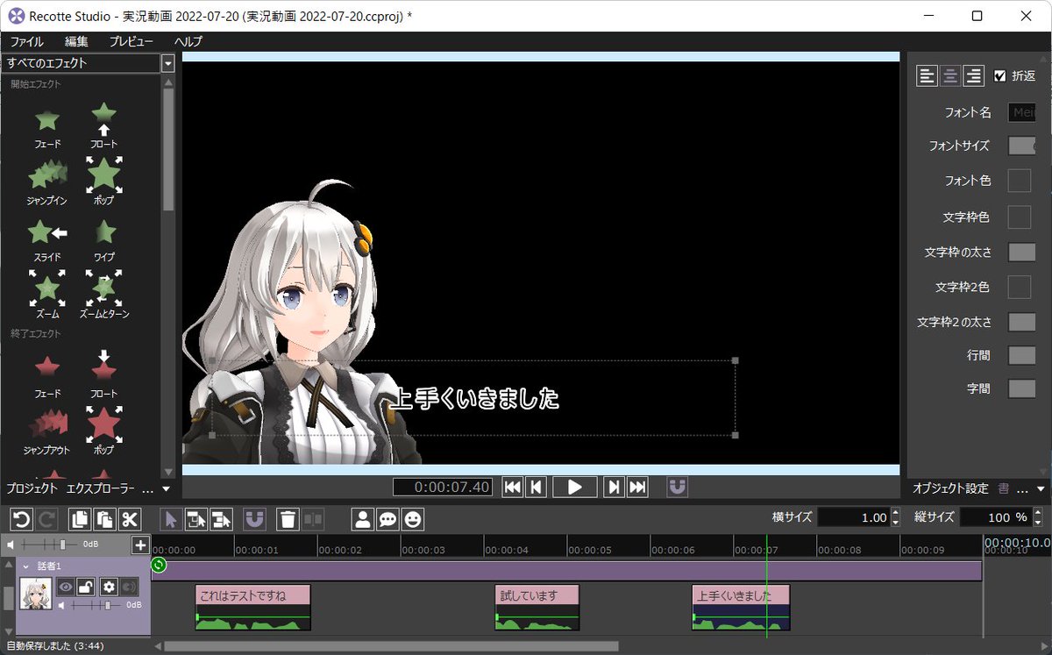Open the ヘルプ menu
The image size is (1052, 655).
(188, 41)
